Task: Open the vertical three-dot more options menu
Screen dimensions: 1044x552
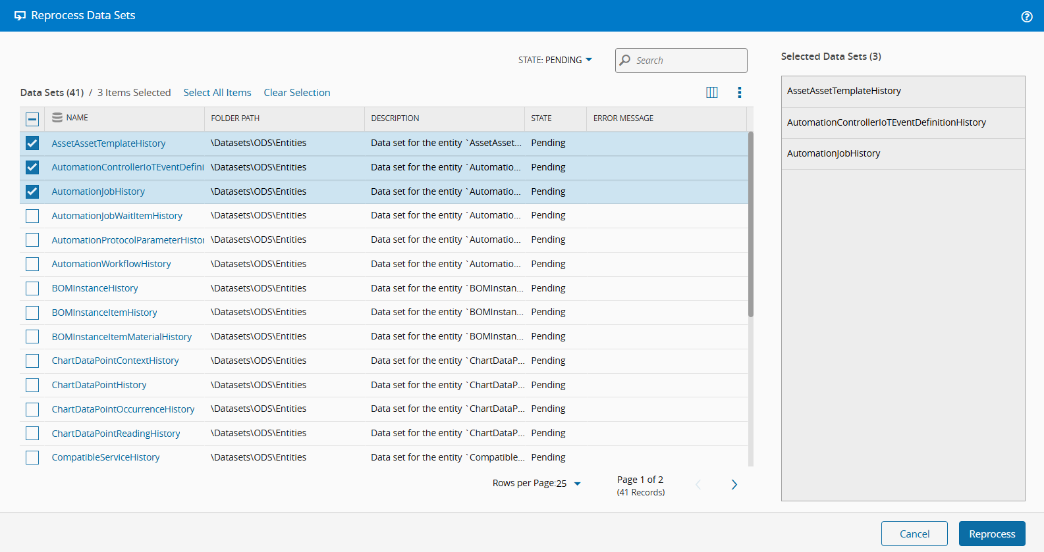Action: [x=739, y=93]
